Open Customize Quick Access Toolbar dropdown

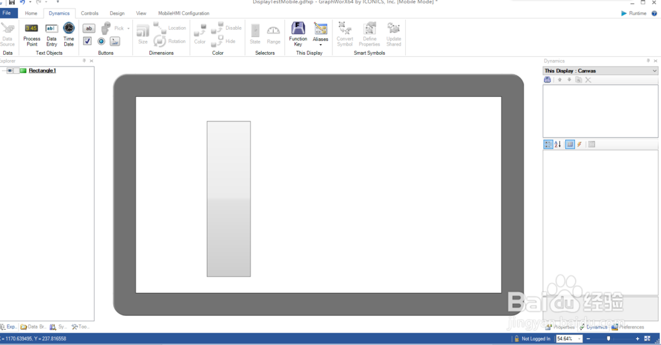click(58, 2)
